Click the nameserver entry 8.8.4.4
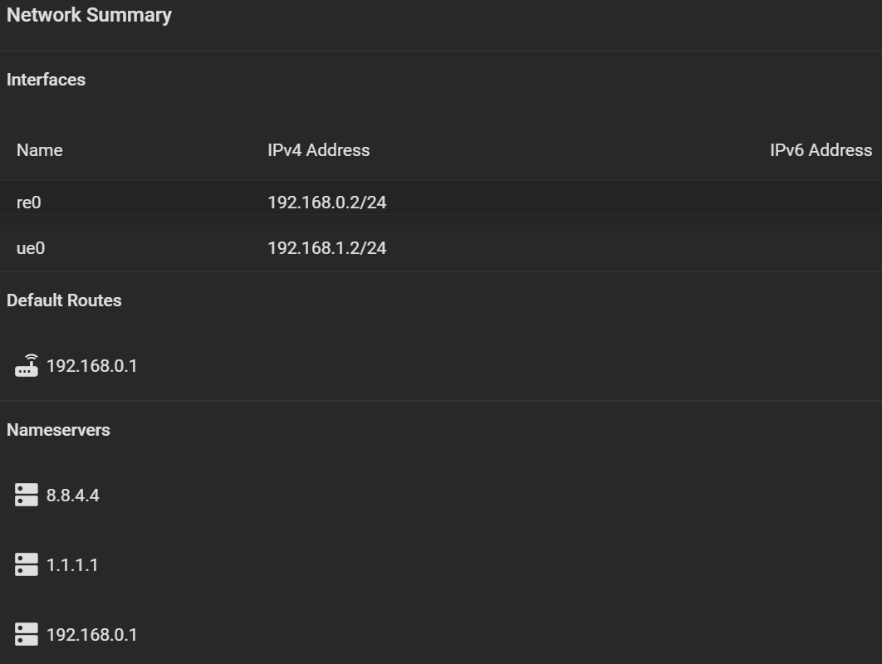This screenshot has height=664, width=882. 72,496
